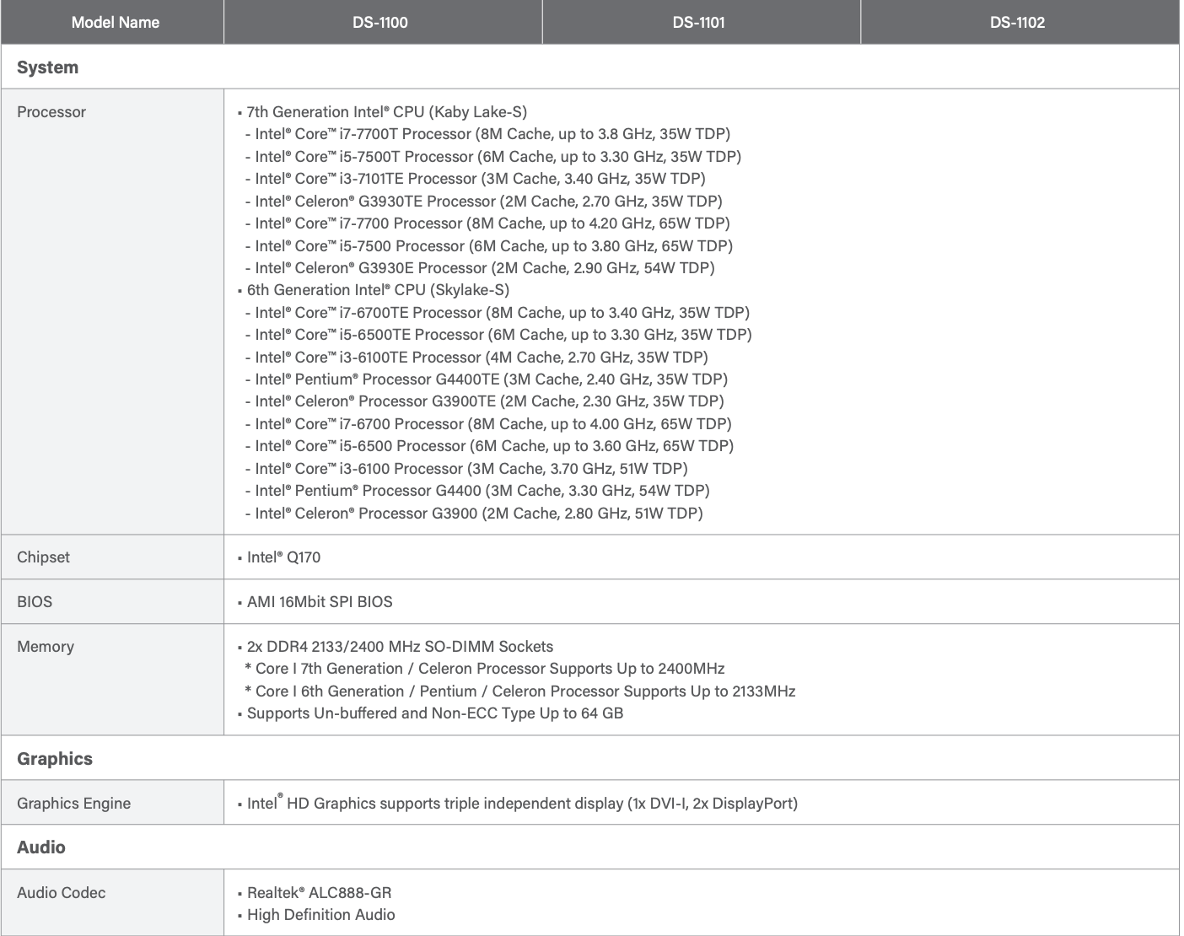1184x936 pixels.
Task: Click the Memory row label
Action: (46, 647)
